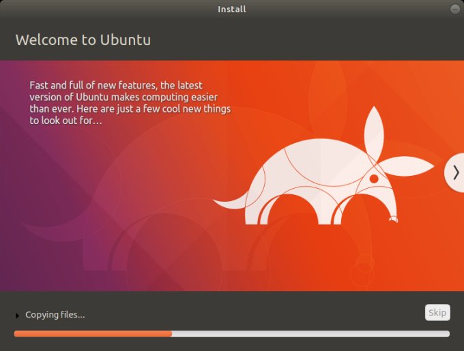Advance to the next slideshow slide
The width and height of the screenshot is (464, 351).
455,172
